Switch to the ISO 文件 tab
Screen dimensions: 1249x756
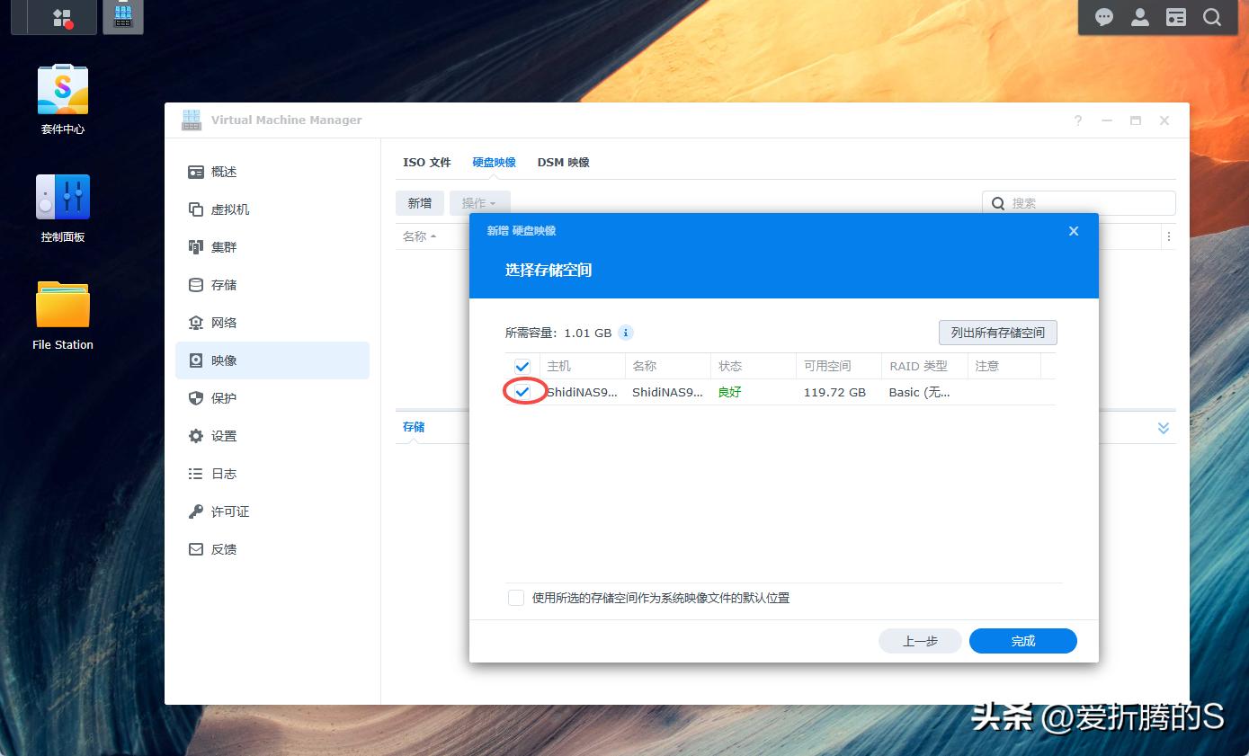[x=426, y=162]
